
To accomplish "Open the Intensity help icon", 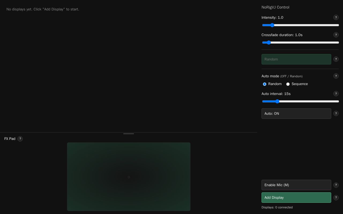I will click(336, 17).
